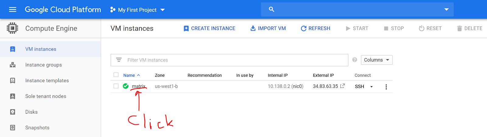Click the VM instances page title

[132, 28]
